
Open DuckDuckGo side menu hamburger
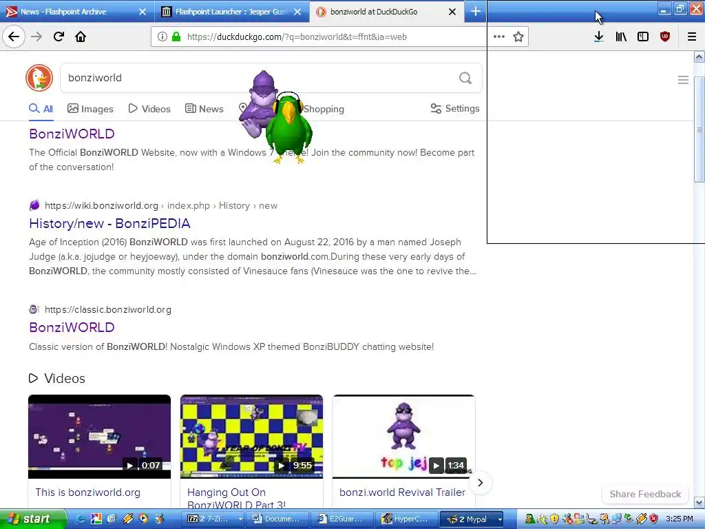click(x=683, y=80)
